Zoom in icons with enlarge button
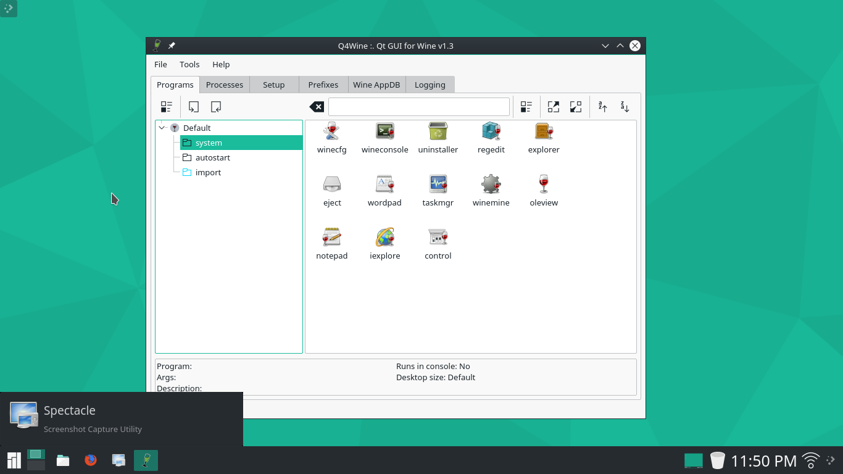Viewport: 843px width, 474px height. coord(554,107)
